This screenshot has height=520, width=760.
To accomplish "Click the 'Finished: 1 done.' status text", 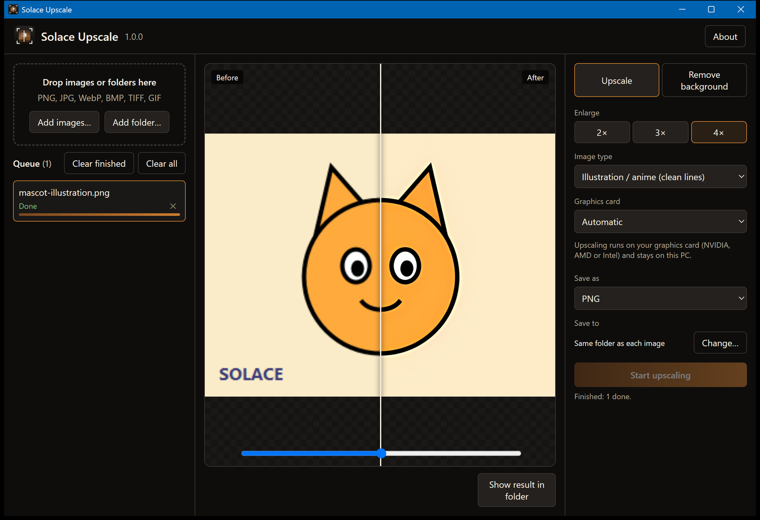I will click(x=602, y=396).
